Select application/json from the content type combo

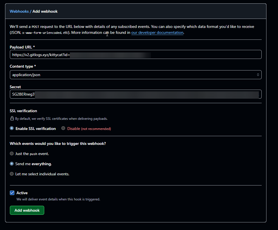tap(136, 74)
